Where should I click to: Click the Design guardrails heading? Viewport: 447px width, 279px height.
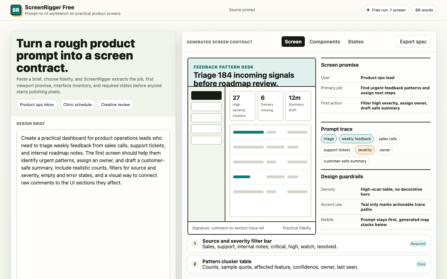coord(342,176)
